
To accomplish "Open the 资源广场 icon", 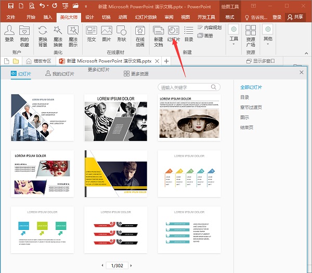I will click(x=251, y=36).
